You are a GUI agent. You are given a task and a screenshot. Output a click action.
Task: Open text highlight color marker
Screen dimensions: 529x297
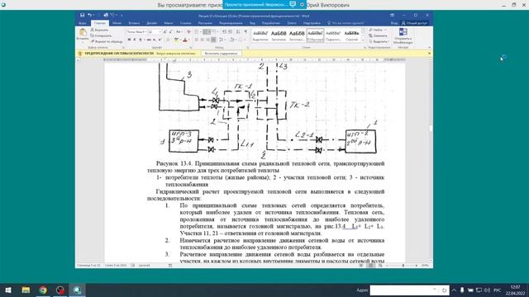point(176,40)
